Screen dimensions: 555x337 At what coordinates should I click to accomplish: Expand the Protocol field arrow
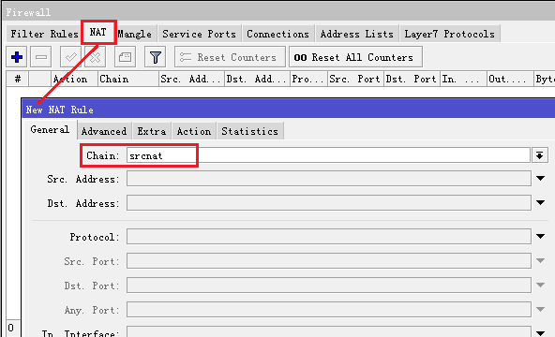[x=540, y=236]
